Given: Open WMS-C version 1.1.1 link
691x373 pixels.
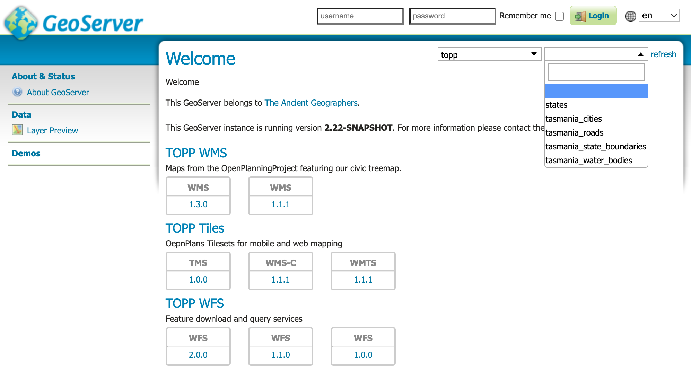Looking at the screenshot, I should (x=281, y=279).
